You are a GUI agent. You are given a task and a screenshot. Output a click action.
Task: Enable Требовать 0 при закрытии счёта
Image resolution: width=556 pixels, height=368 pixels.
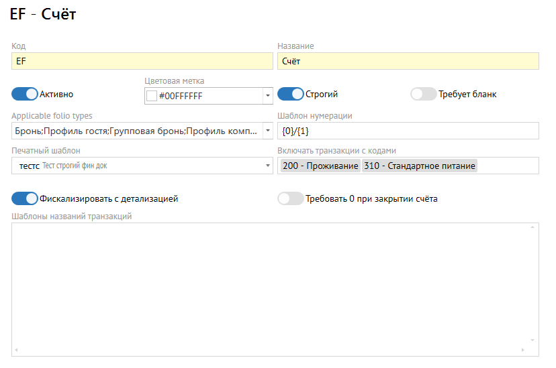[291, 198]
